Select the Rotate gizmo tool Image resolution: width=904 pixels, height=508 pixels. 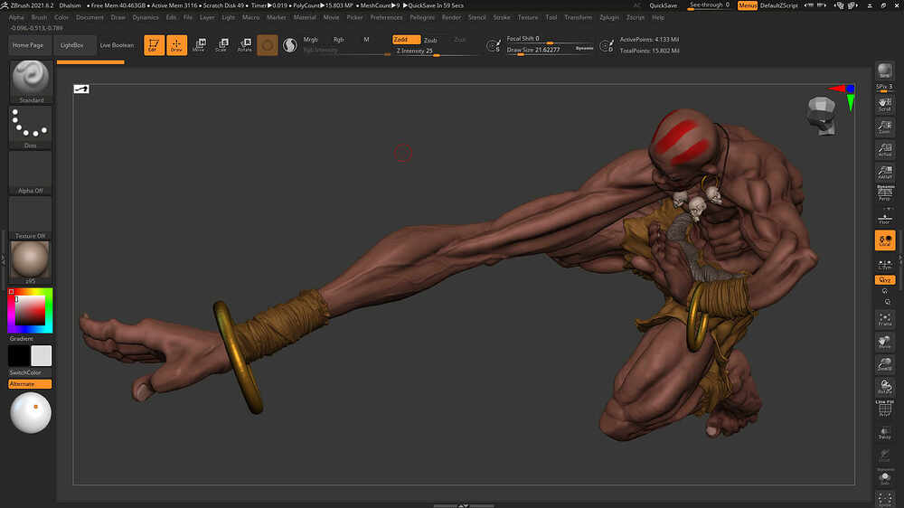tap(244, 45)
